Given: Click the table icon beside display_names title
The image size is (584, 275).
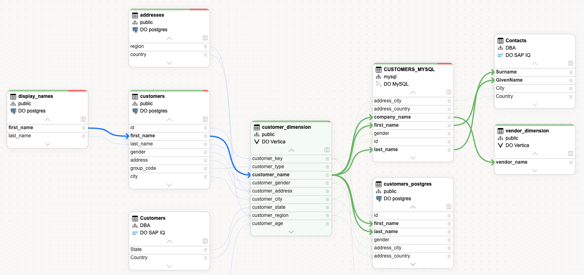Looking at the screenshot, I should click(13, 96).
